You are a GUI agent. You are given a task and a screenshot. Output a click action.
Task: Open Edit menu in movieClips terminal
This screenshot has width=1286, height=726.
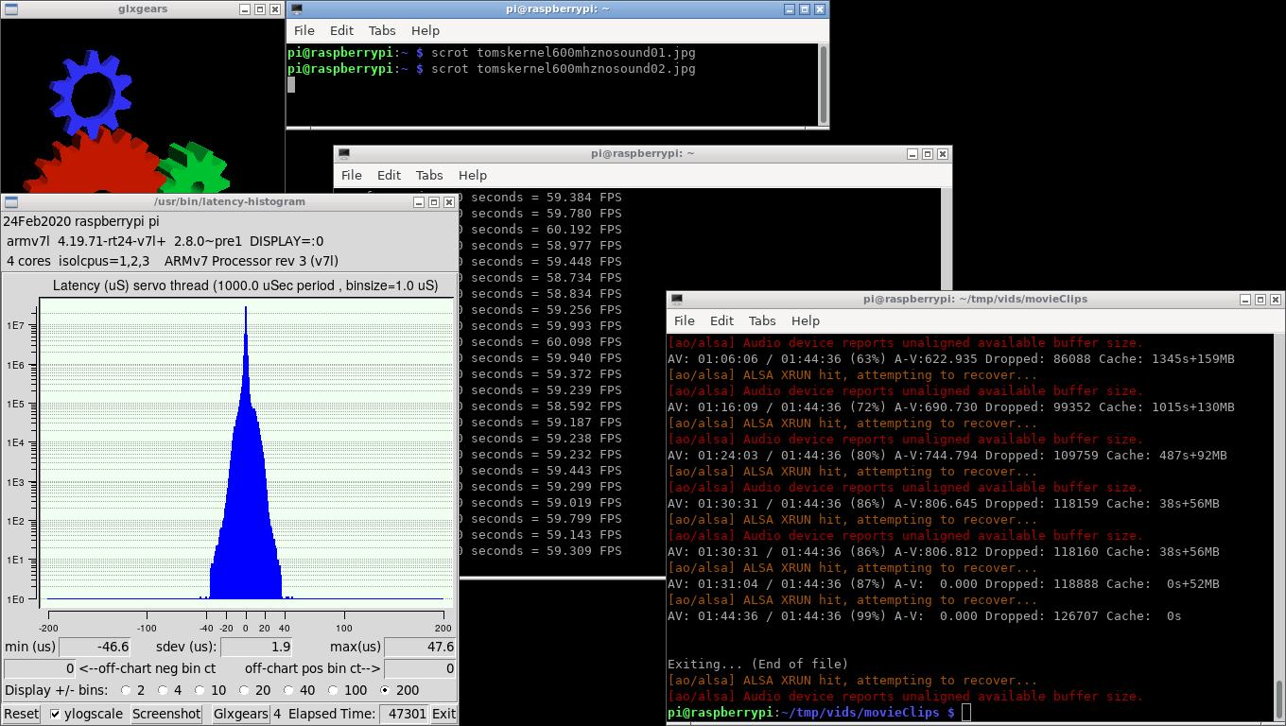(721, 321)
